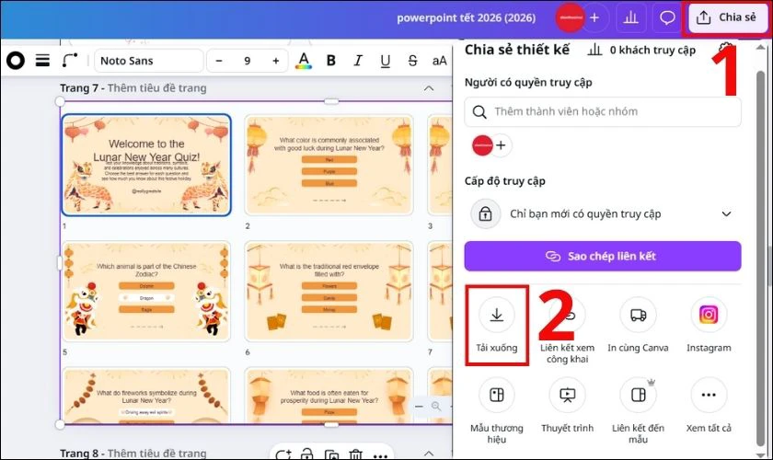Click the corner rounding icon in toolbar
The image size is (773, 460).
pos(70,61)
